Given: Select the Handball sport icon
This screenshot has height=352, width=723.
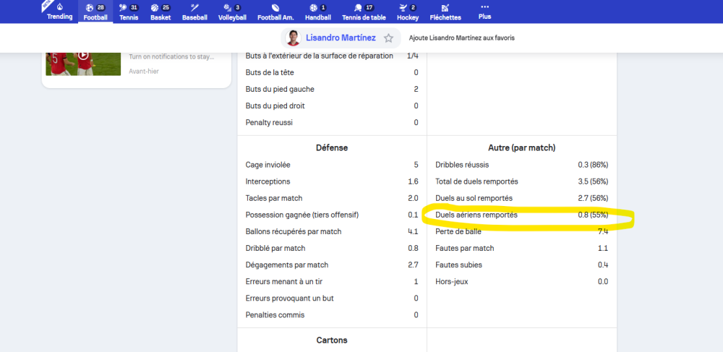Looking at the screenshot, I should pos(318,12).
